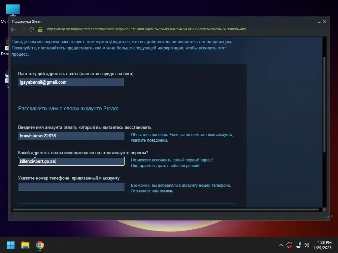Click the green padlock security icon
The image size is (338, 253).
40,29
